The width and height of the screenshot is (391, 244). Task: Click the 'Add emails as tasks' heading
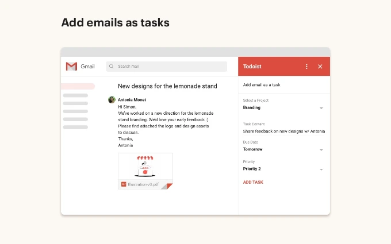coord(115,22)
